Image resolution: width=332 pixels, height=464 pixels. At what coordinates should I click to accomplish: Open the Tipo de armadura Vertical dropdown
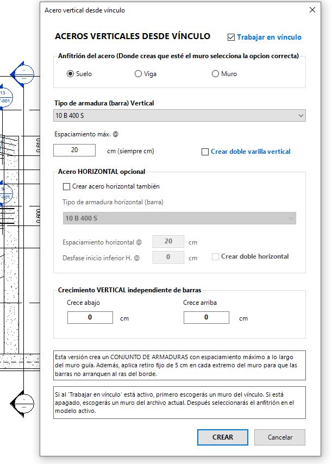coord(179,115)
